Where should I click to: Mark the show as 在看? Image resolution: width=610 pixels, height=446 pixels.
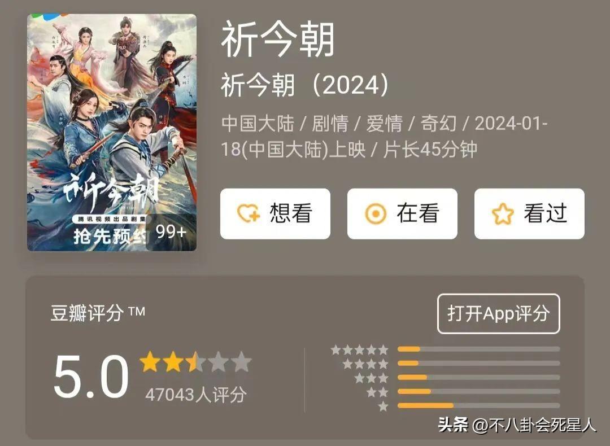[402, 213]
